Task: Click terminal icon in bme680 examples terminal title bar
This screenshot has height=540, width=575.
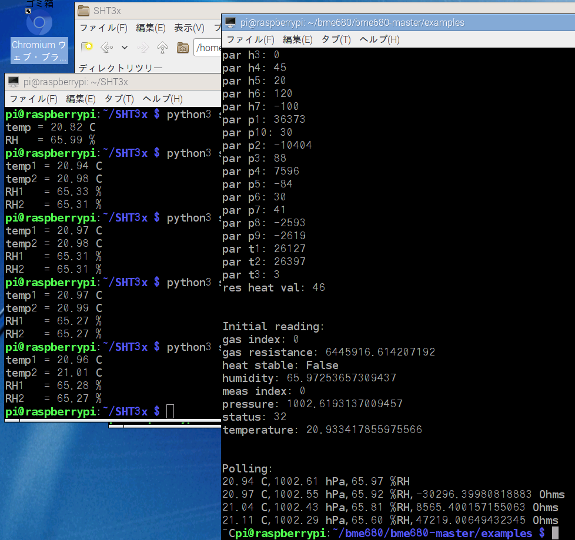Action: (x=230, y=23)
